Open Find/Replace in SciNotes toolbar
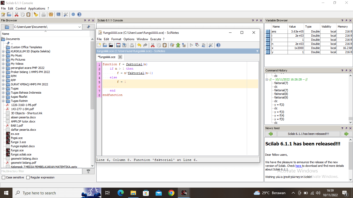 pyautogui.click(x=172, y=45)
